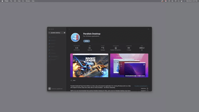The width and height of the screenshot is (199, 112).
Task: Open the Use Any OS Without a Reboot screenshot
Action: (129, 65)
